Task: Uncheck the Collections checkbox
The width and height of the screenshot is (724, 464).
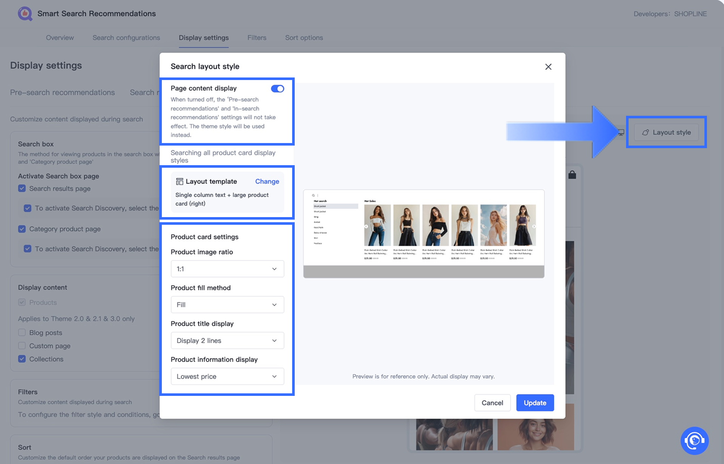Action: click(22, 359)
